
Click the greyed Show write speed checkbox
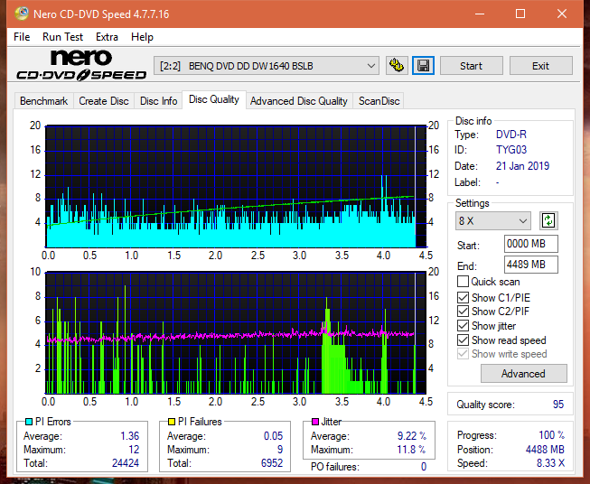click(463, 354)
